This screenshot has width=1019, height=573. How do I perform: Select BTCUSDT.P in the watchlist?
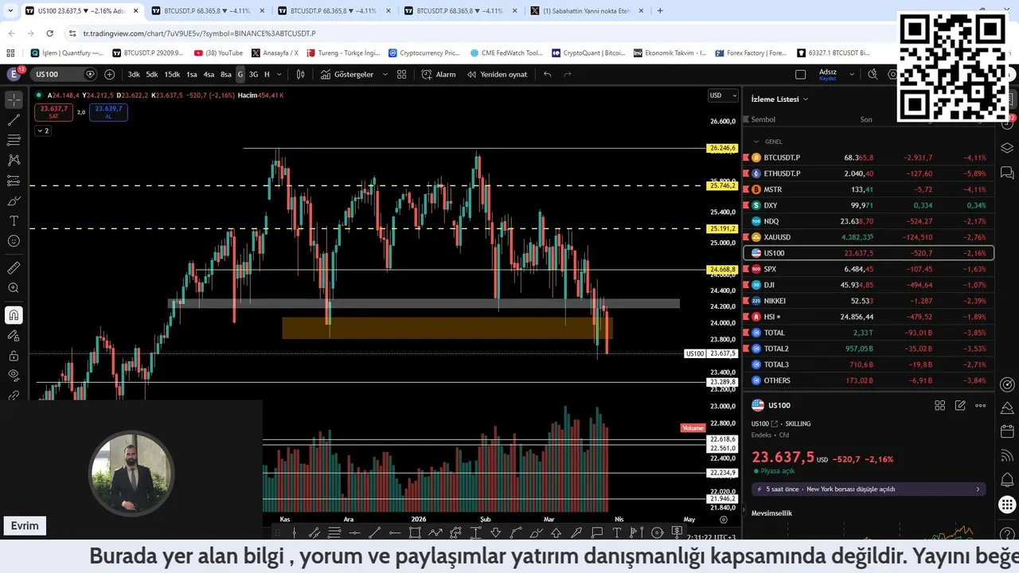click(868, 158)
